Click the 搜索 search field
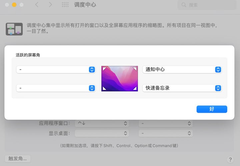This screenshot has height=166, width=240. click(x=207, y=5)
